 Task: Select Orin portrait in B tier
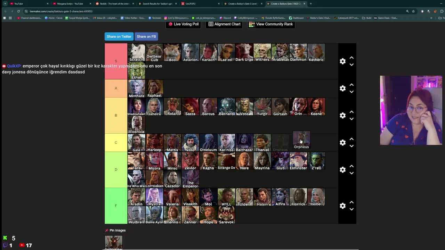(x=298, y=107)
